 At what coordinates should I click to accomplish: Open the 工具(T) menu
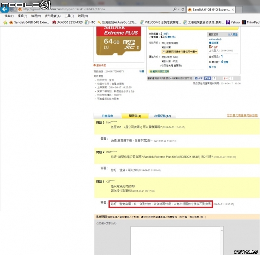coord(69,16)
